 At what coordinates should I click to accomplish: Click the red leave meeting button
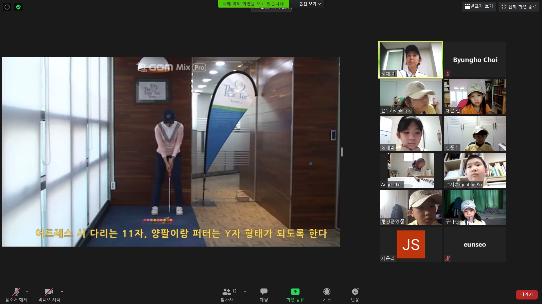pos(526,294)
